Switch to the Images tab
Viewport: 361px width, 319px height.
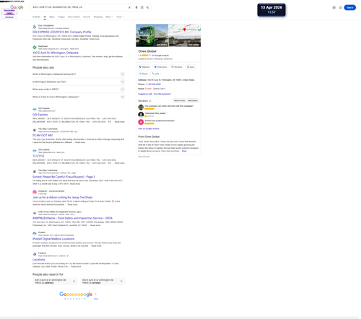[x=61, y=17]
